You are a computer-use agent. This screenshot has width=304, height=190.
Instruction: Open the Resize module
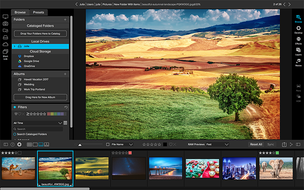298,62
